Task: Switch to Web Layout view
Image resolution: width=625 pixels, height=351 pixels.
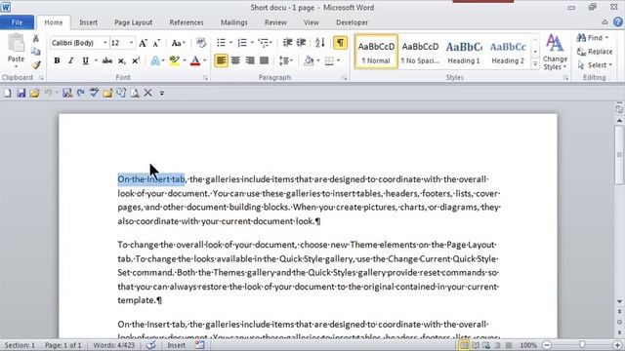Action: (x=486, y=345)
